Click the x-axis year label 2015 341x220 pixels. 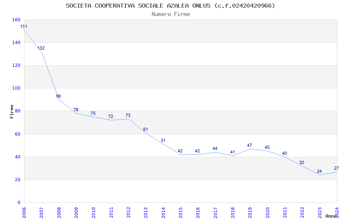coord(181,212)
